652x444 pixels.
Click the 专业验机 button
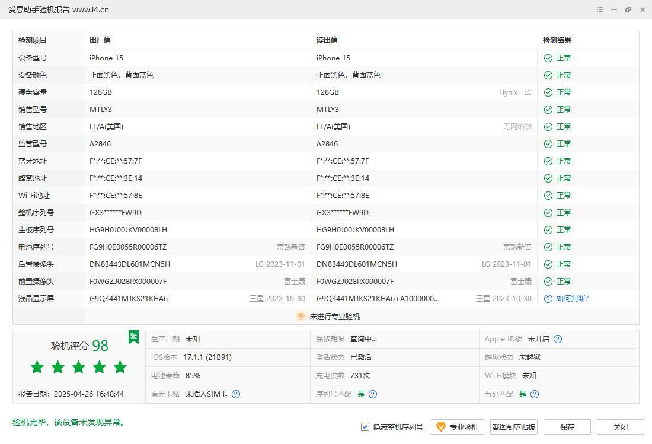click(x=457, y=427)
